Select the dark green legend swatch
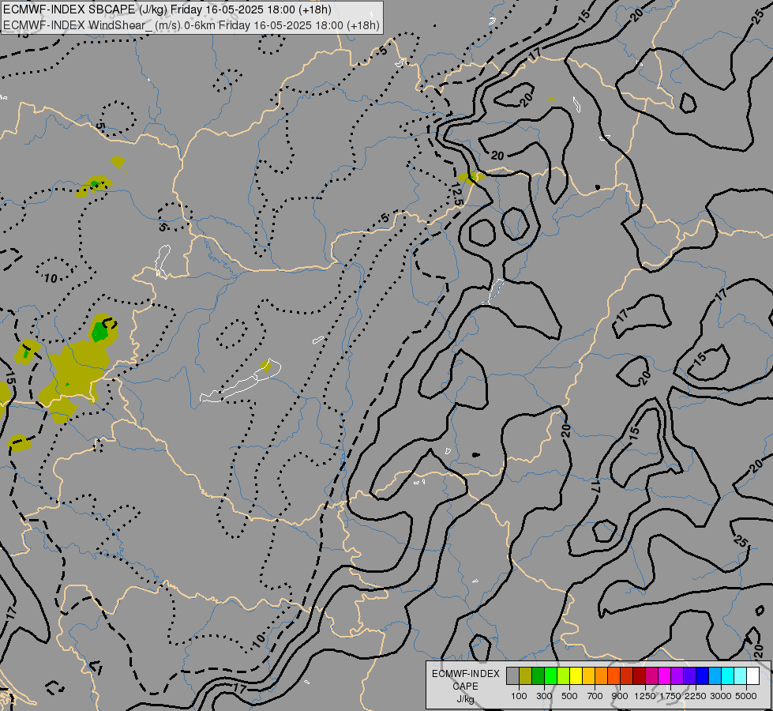This screenshot has height=711, width=773. [x=538, y=675]
